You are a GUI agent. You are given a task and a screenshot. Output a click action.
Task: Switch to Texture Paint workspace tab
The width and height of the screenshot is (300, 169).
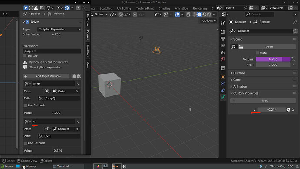pos(145,8)
